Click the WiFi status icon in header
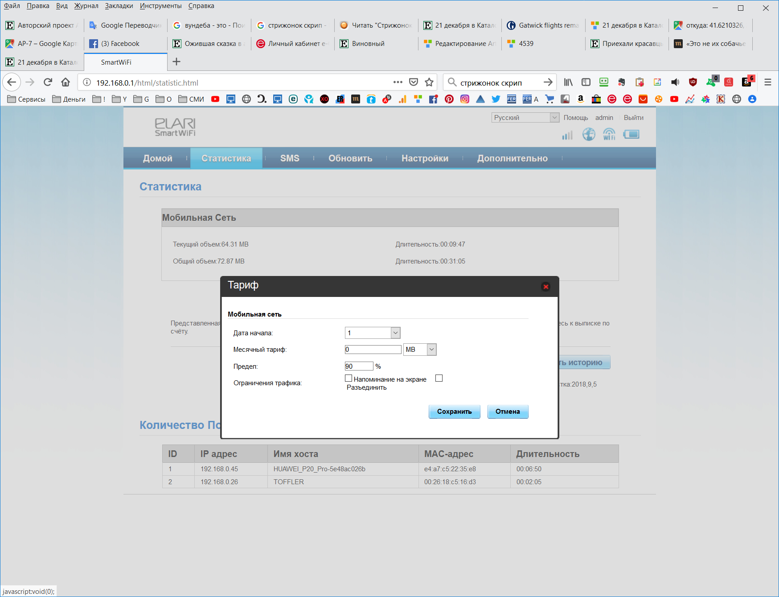Image resolution: width=779 pixels, height=597 pixels. point(609,134)
